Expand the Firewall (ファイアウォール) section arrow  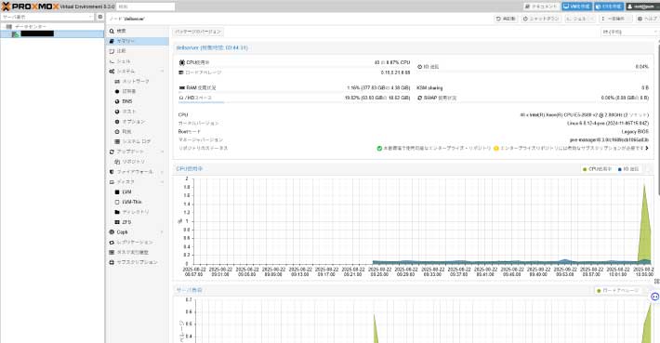click(163, 172)
